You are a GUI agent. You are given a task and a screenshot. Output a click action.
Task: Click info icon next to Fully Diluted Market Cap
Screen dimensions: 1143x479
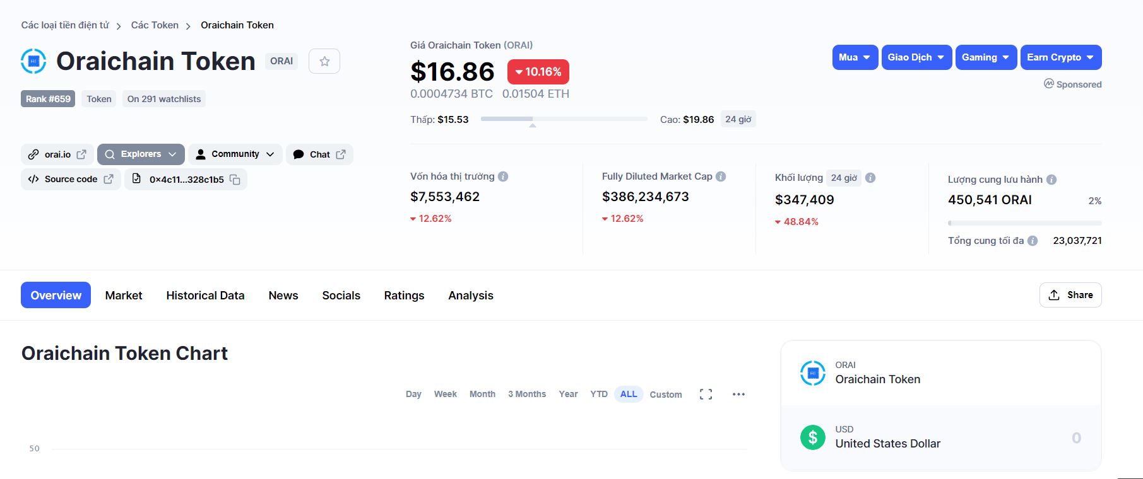click(721, 176)
